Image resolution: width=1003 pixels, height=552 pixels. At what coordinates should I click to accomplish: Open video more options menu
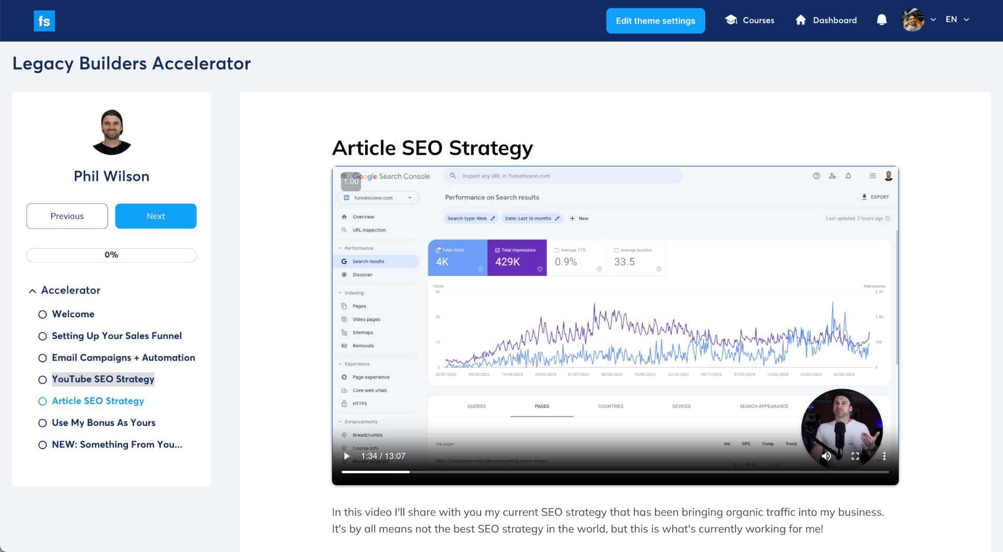click(884, 456)
